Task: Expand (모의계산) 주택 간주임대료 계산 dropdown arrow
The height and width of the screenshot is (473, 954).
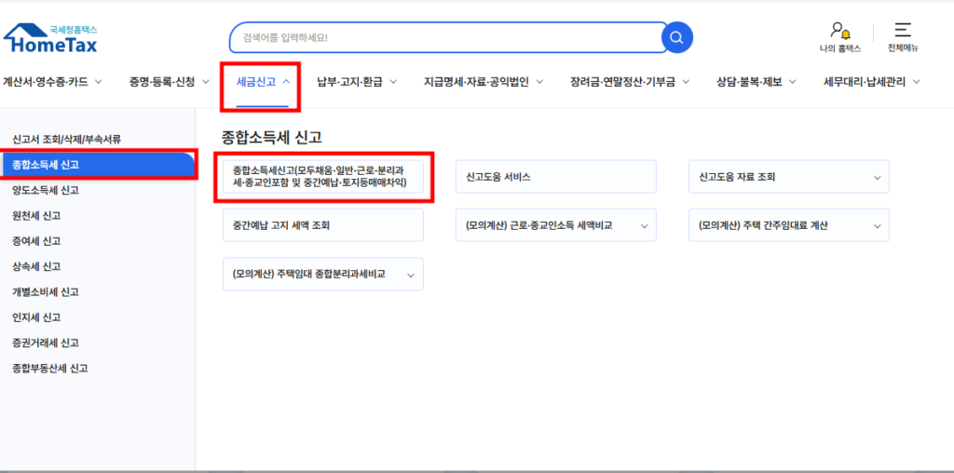Action: pyautogui.click(x=878, y=226)
